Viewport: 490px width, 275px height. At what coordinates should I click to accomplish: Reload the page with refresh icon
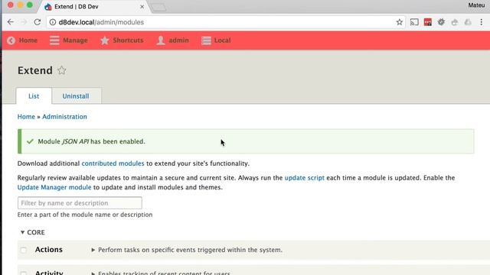point(38,22)
